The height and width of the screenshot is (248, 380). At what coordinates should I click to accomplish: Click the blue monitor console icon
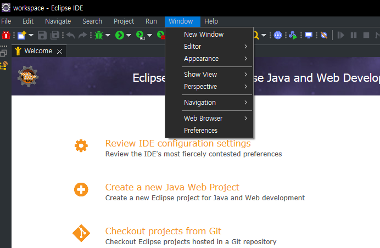coord(309,35)
